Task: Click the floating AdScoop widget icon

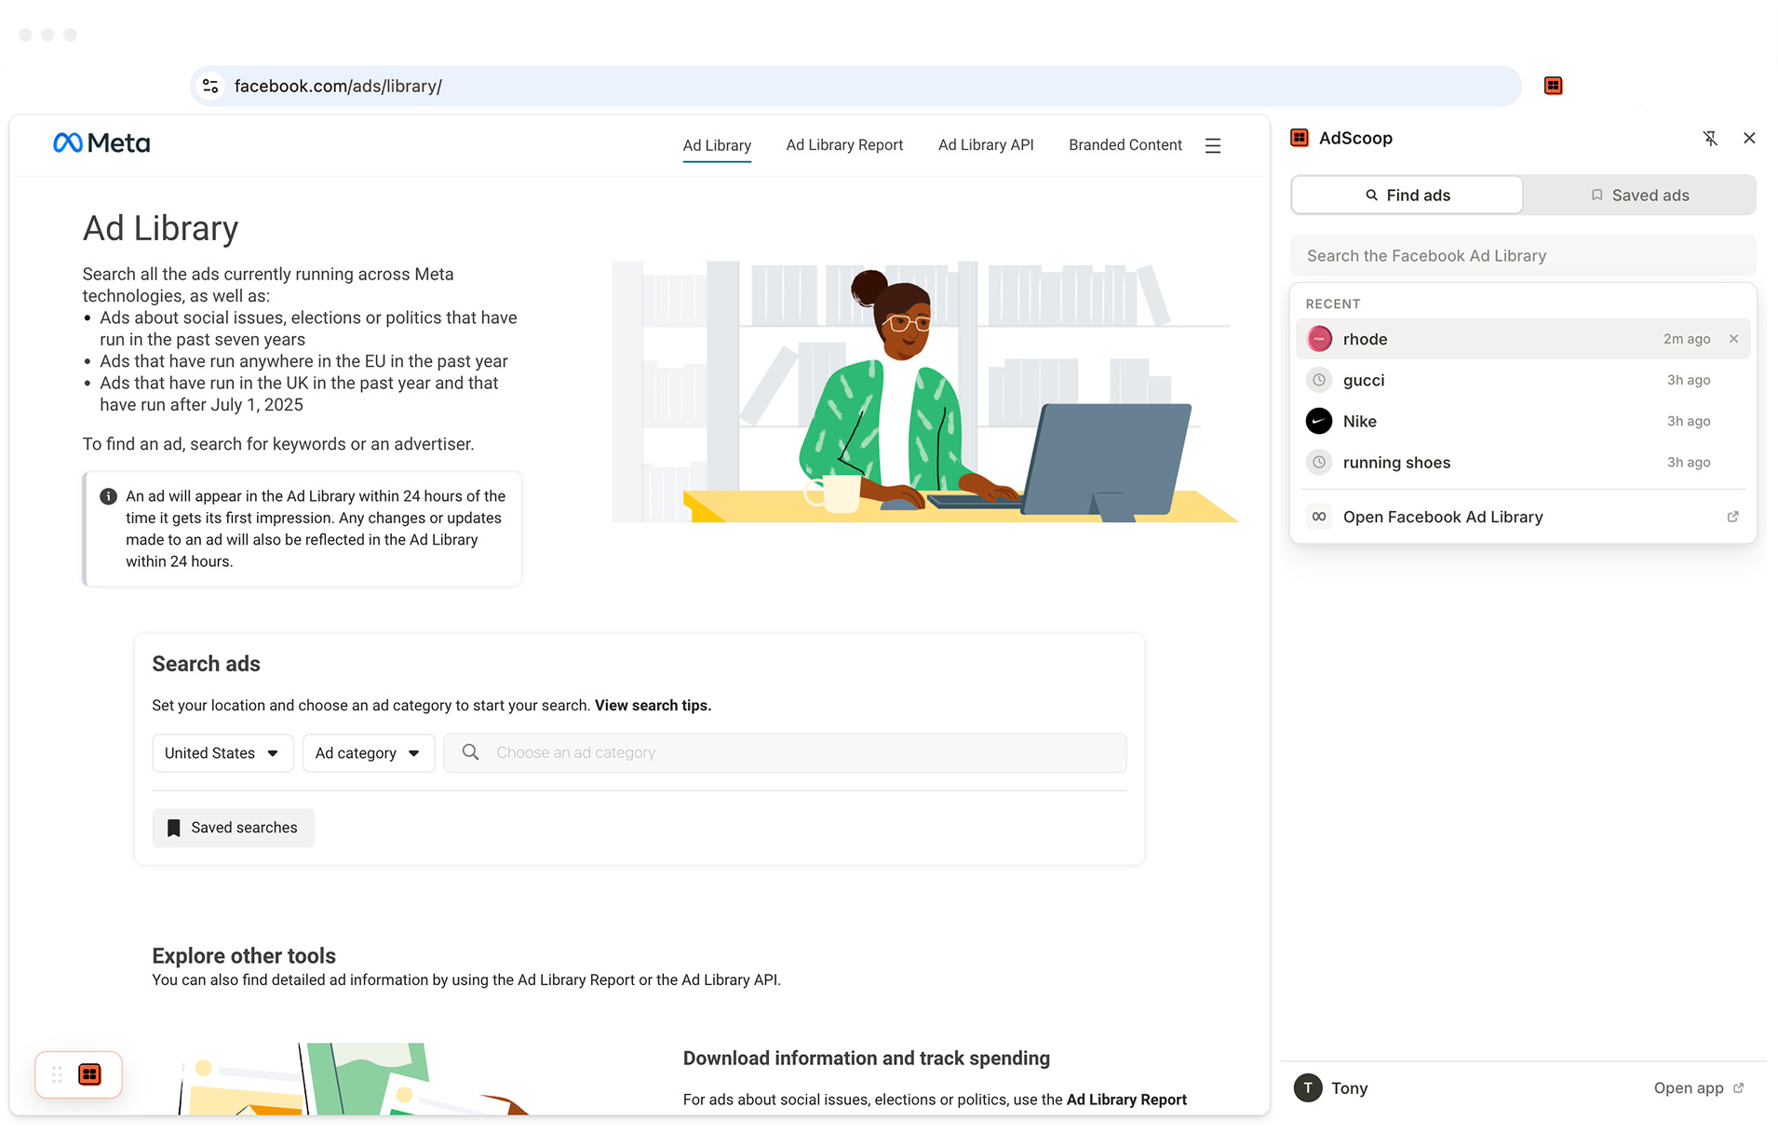Action: [89, 1074]
